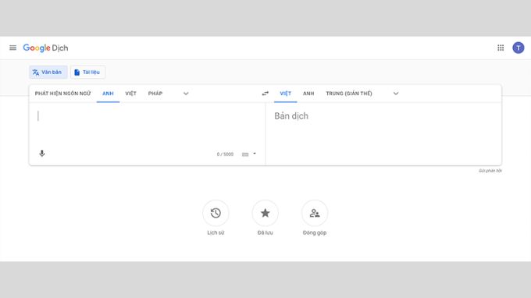
Task: Select Anh as target language
Action: click(x=308, y=94)
